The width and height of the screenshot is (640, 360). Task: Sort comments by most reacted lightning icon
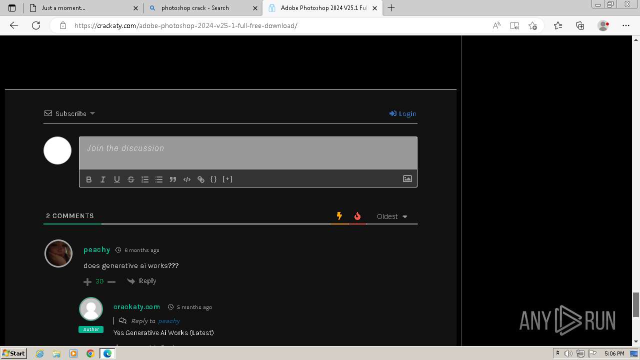tap(339, 216)
